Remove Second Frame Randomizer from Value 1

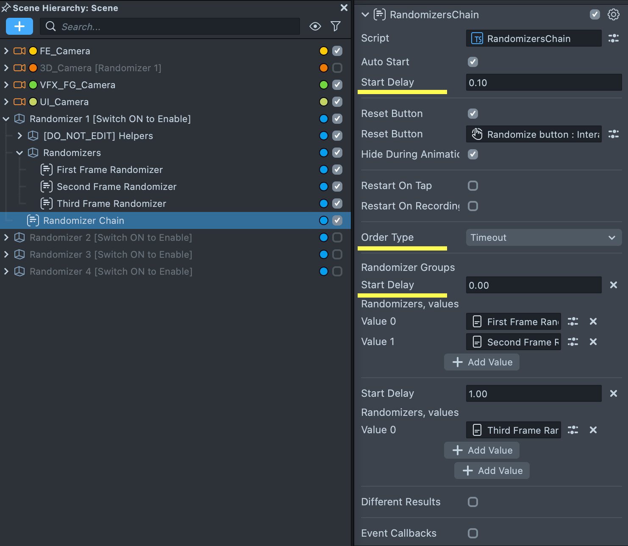coord(593,342)
